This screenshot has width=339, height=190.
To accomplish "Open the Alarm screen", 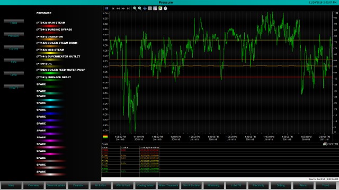I will pos(304,185).
